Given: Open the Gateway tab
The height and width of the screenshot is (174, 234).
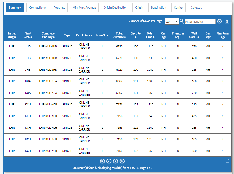Looking at the screenshot, I should tap(196, 8).
